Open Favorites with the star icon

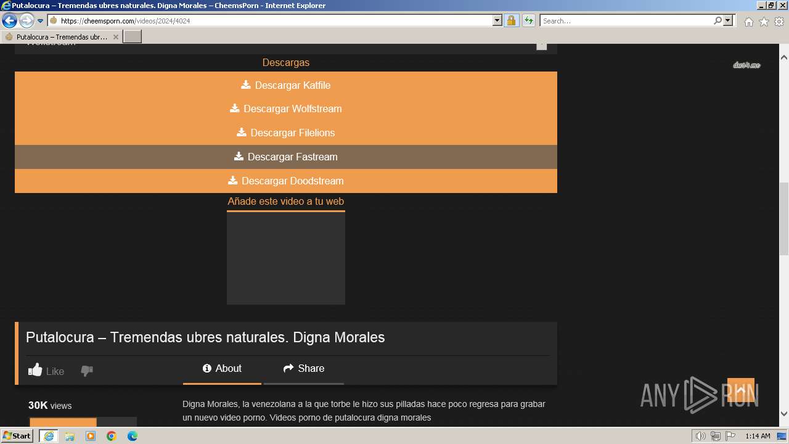pos(764,22)
